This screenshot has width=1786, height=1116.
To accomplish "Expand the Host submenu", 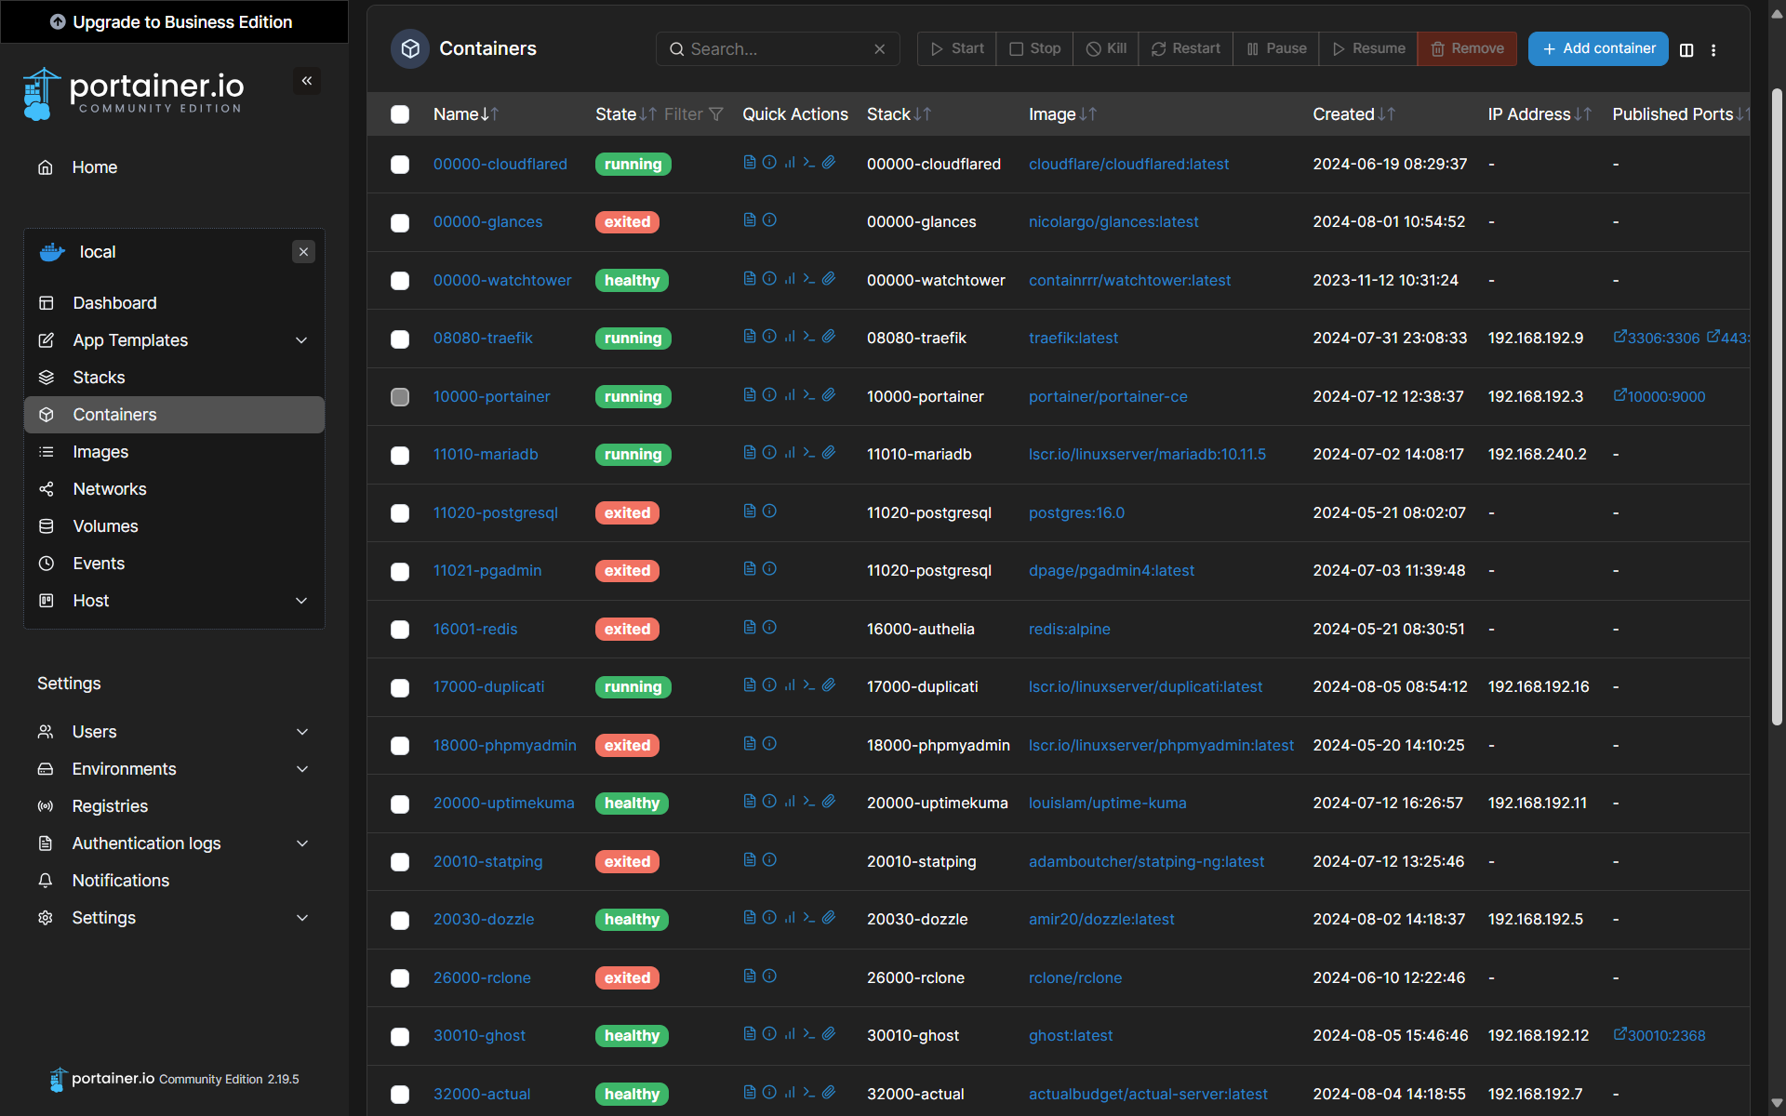I will 301,601.
